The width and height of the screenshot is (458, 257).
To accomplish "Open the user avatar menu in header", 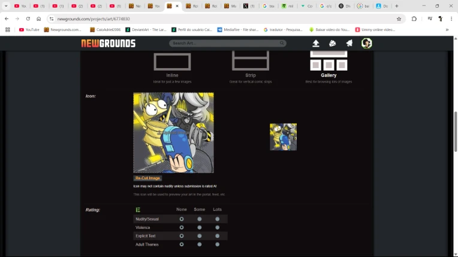I will pyautogui.click(x=366, y=44).
